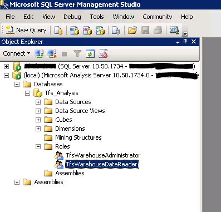The height and width of the screenshot is (212, 221).
Task: Close the Object Explorer panel
Action: point(194,42)
